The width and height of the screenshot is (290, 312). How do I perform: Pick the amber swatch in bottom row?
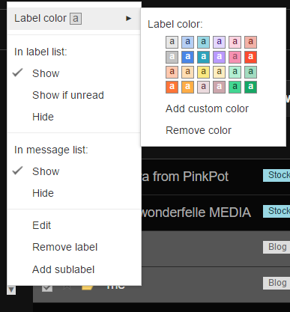[x=187, y=87]
